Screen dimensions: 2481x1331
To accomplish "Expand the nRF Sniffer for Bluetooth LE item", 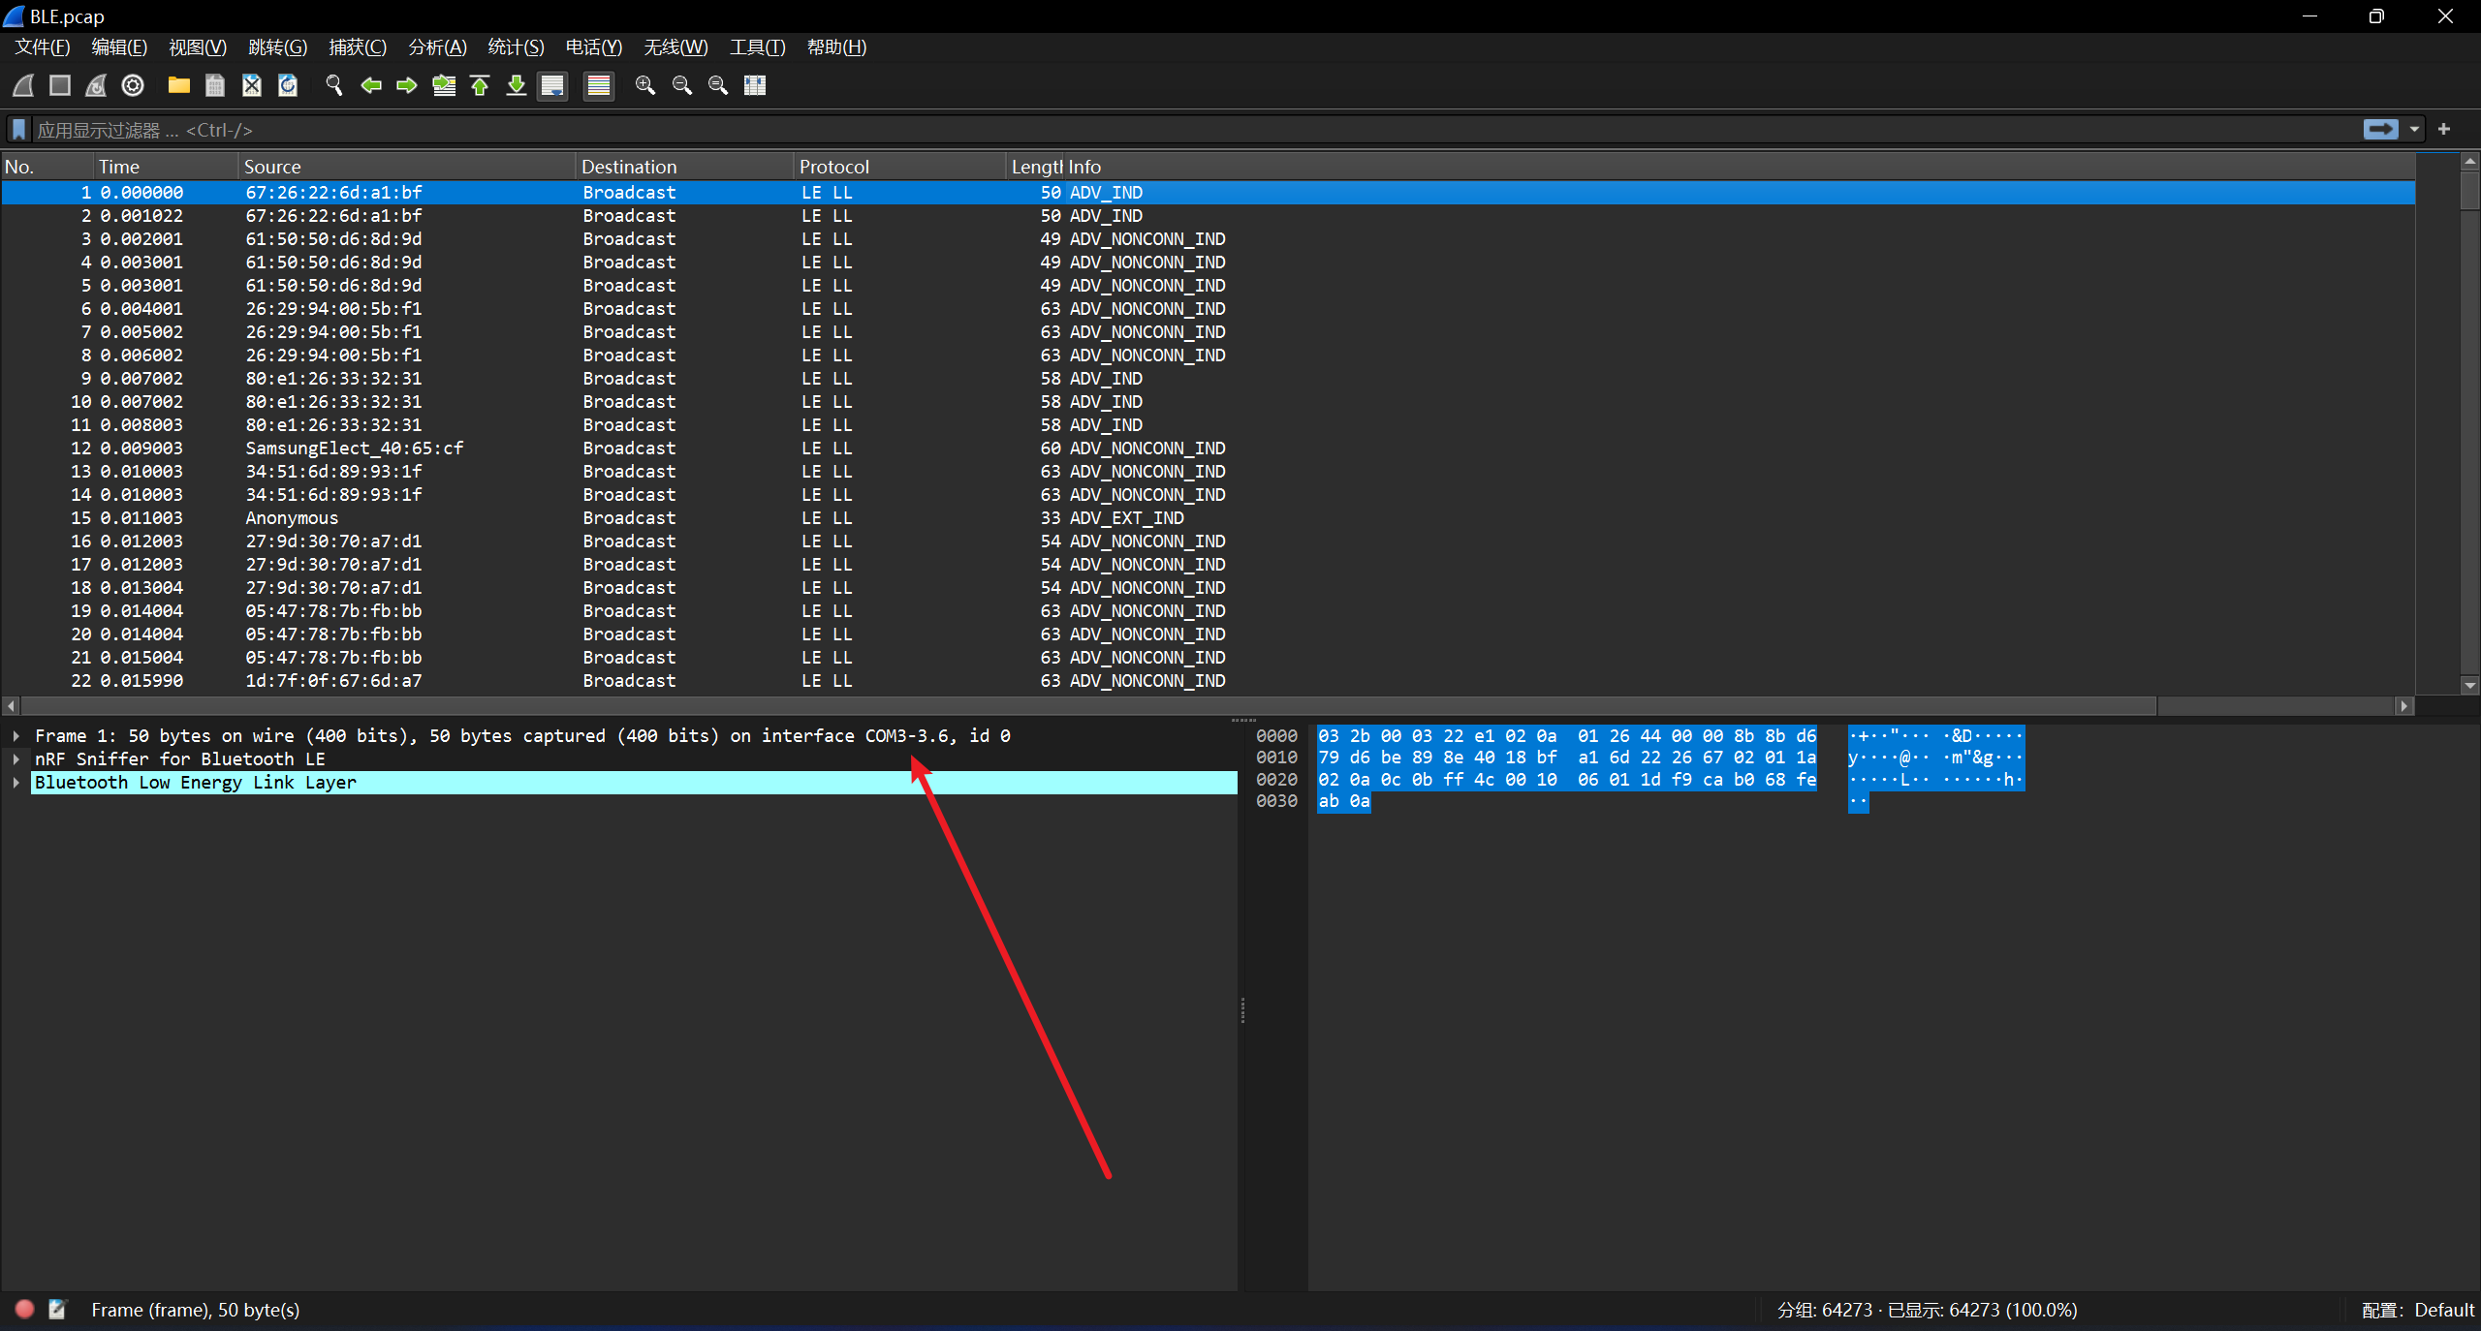I will pos(16,759).
